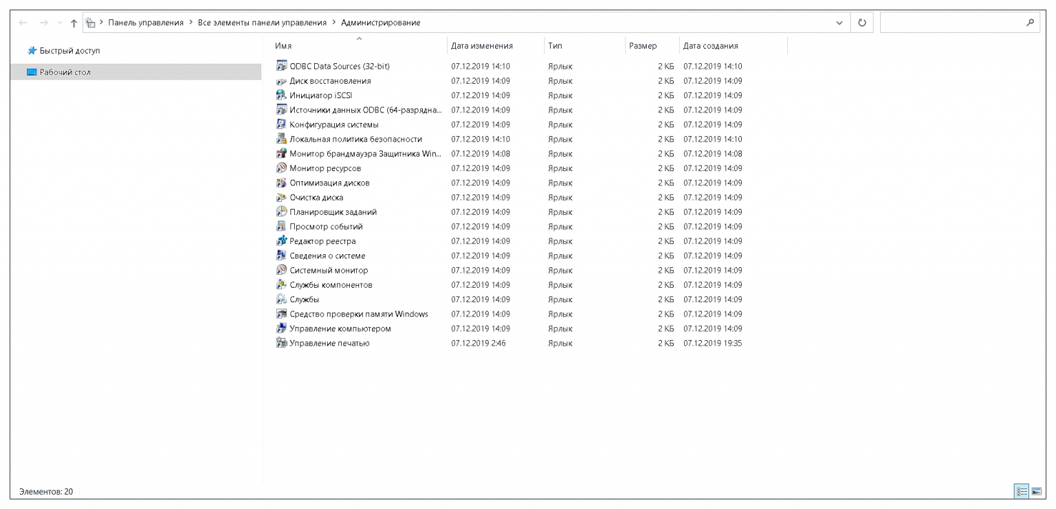Sort by the Имя column header

[283, 46]
